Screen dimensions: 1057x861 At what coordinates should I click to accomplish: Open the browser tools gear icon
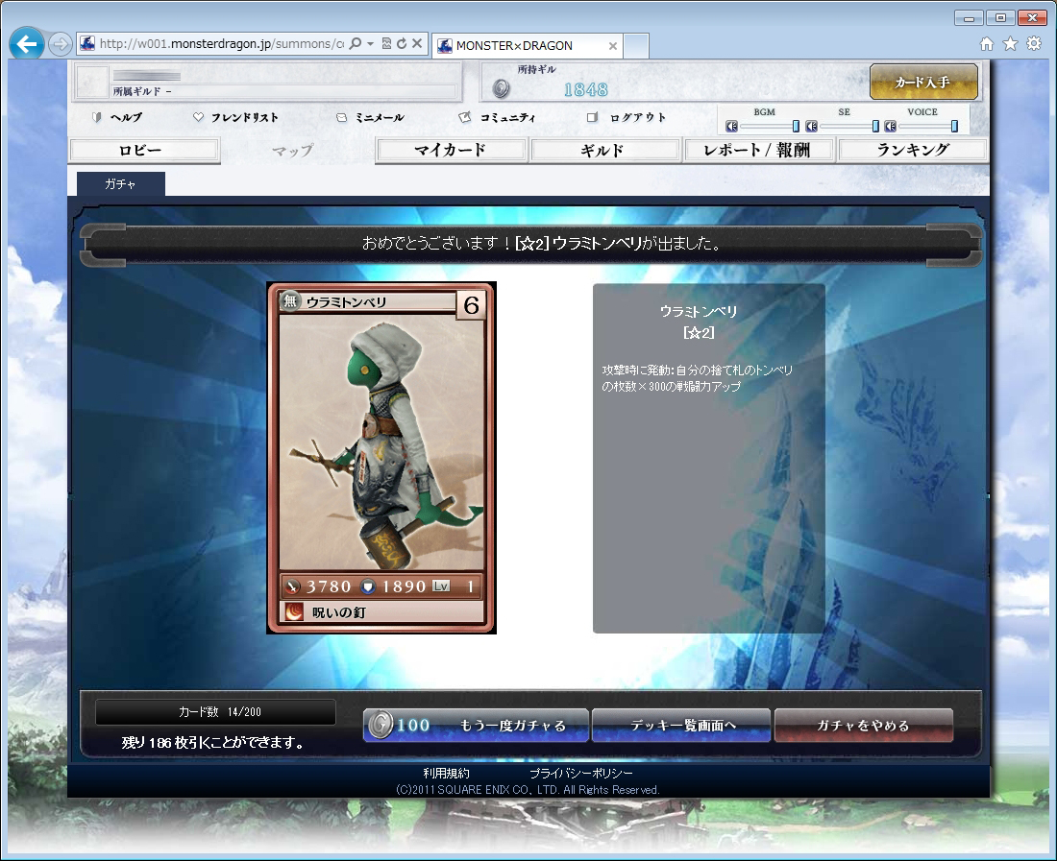tap(1033, 44)
